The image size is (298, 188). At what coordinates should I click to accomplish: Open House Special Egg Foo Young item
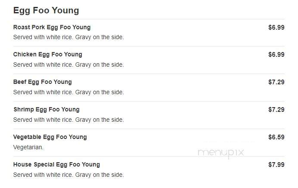pyautogui.click(x=57, y=165)
